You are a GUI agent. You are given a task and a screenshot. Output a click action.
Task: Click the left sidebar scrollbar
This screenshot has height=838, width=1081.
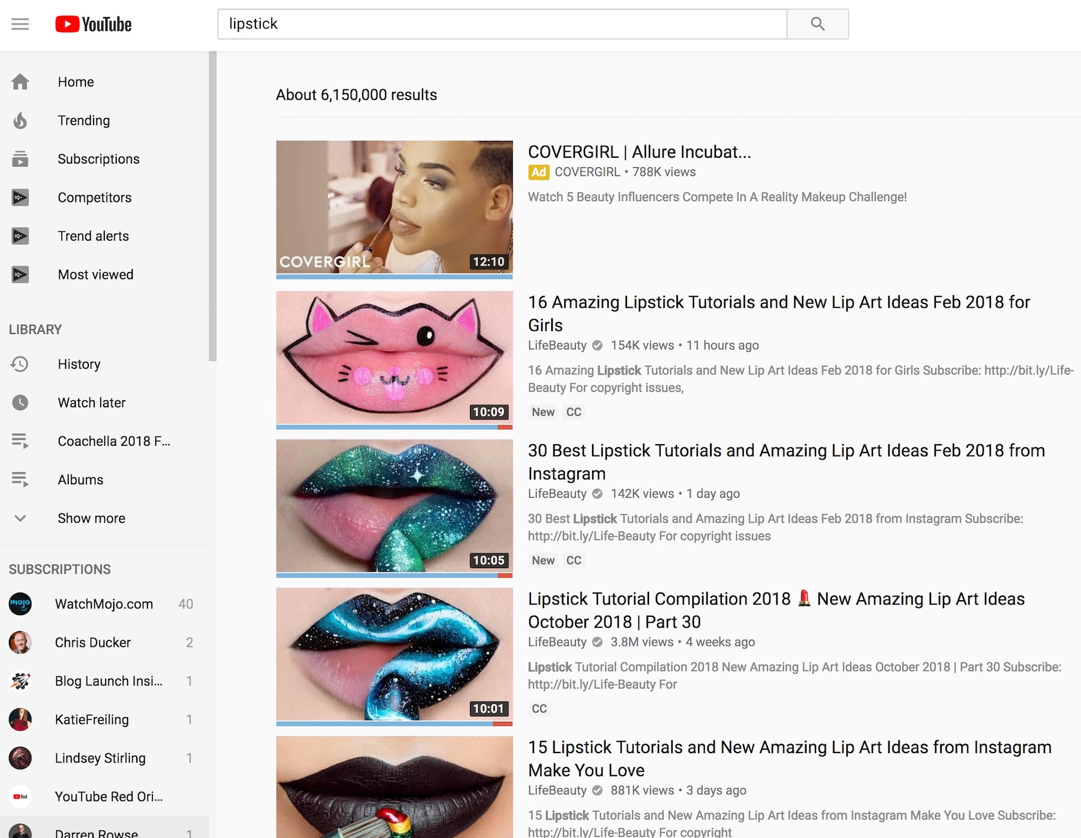click(212, 206)
